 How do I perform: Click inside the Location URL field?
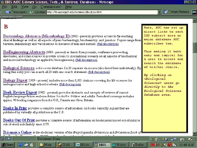(x=102, y=12)
